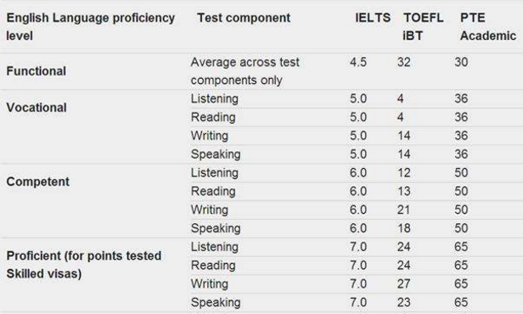
Task: Select the Average across test components only cell
Action: [x=245, y=71]
